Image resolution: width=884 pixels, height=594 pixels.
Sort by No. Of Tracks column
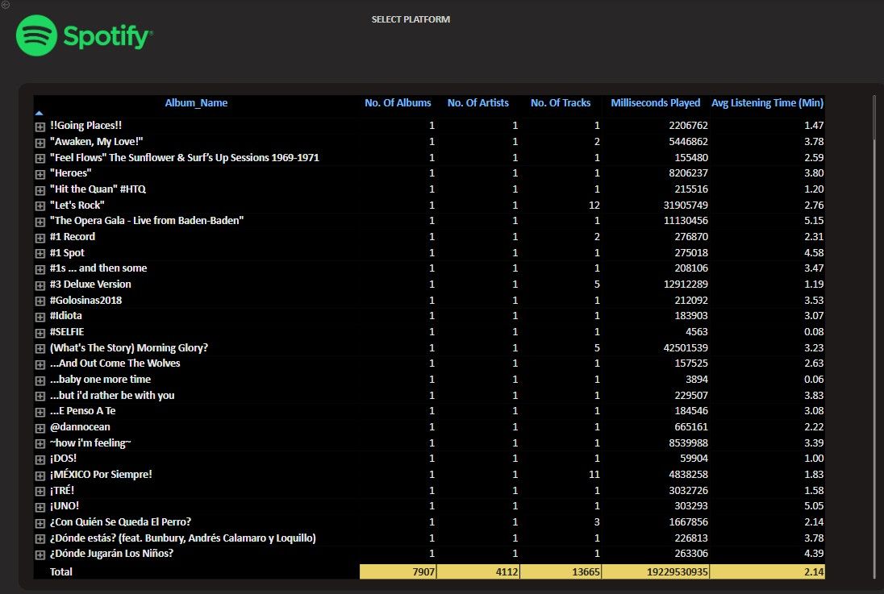click(561, 103)
